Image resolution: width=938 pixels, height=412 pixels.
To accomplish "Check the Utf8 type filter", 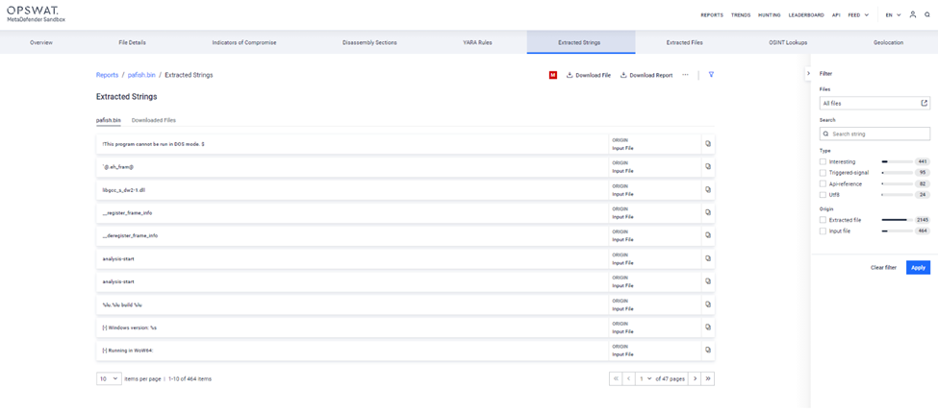I will (x=824, y=195).
